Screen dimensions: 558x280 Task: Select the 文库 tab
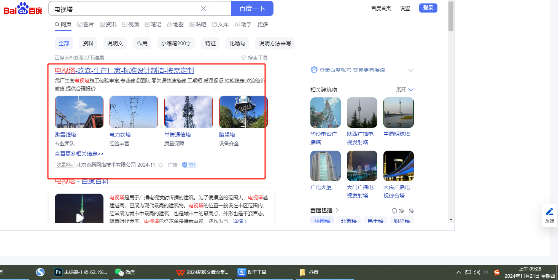220,24
